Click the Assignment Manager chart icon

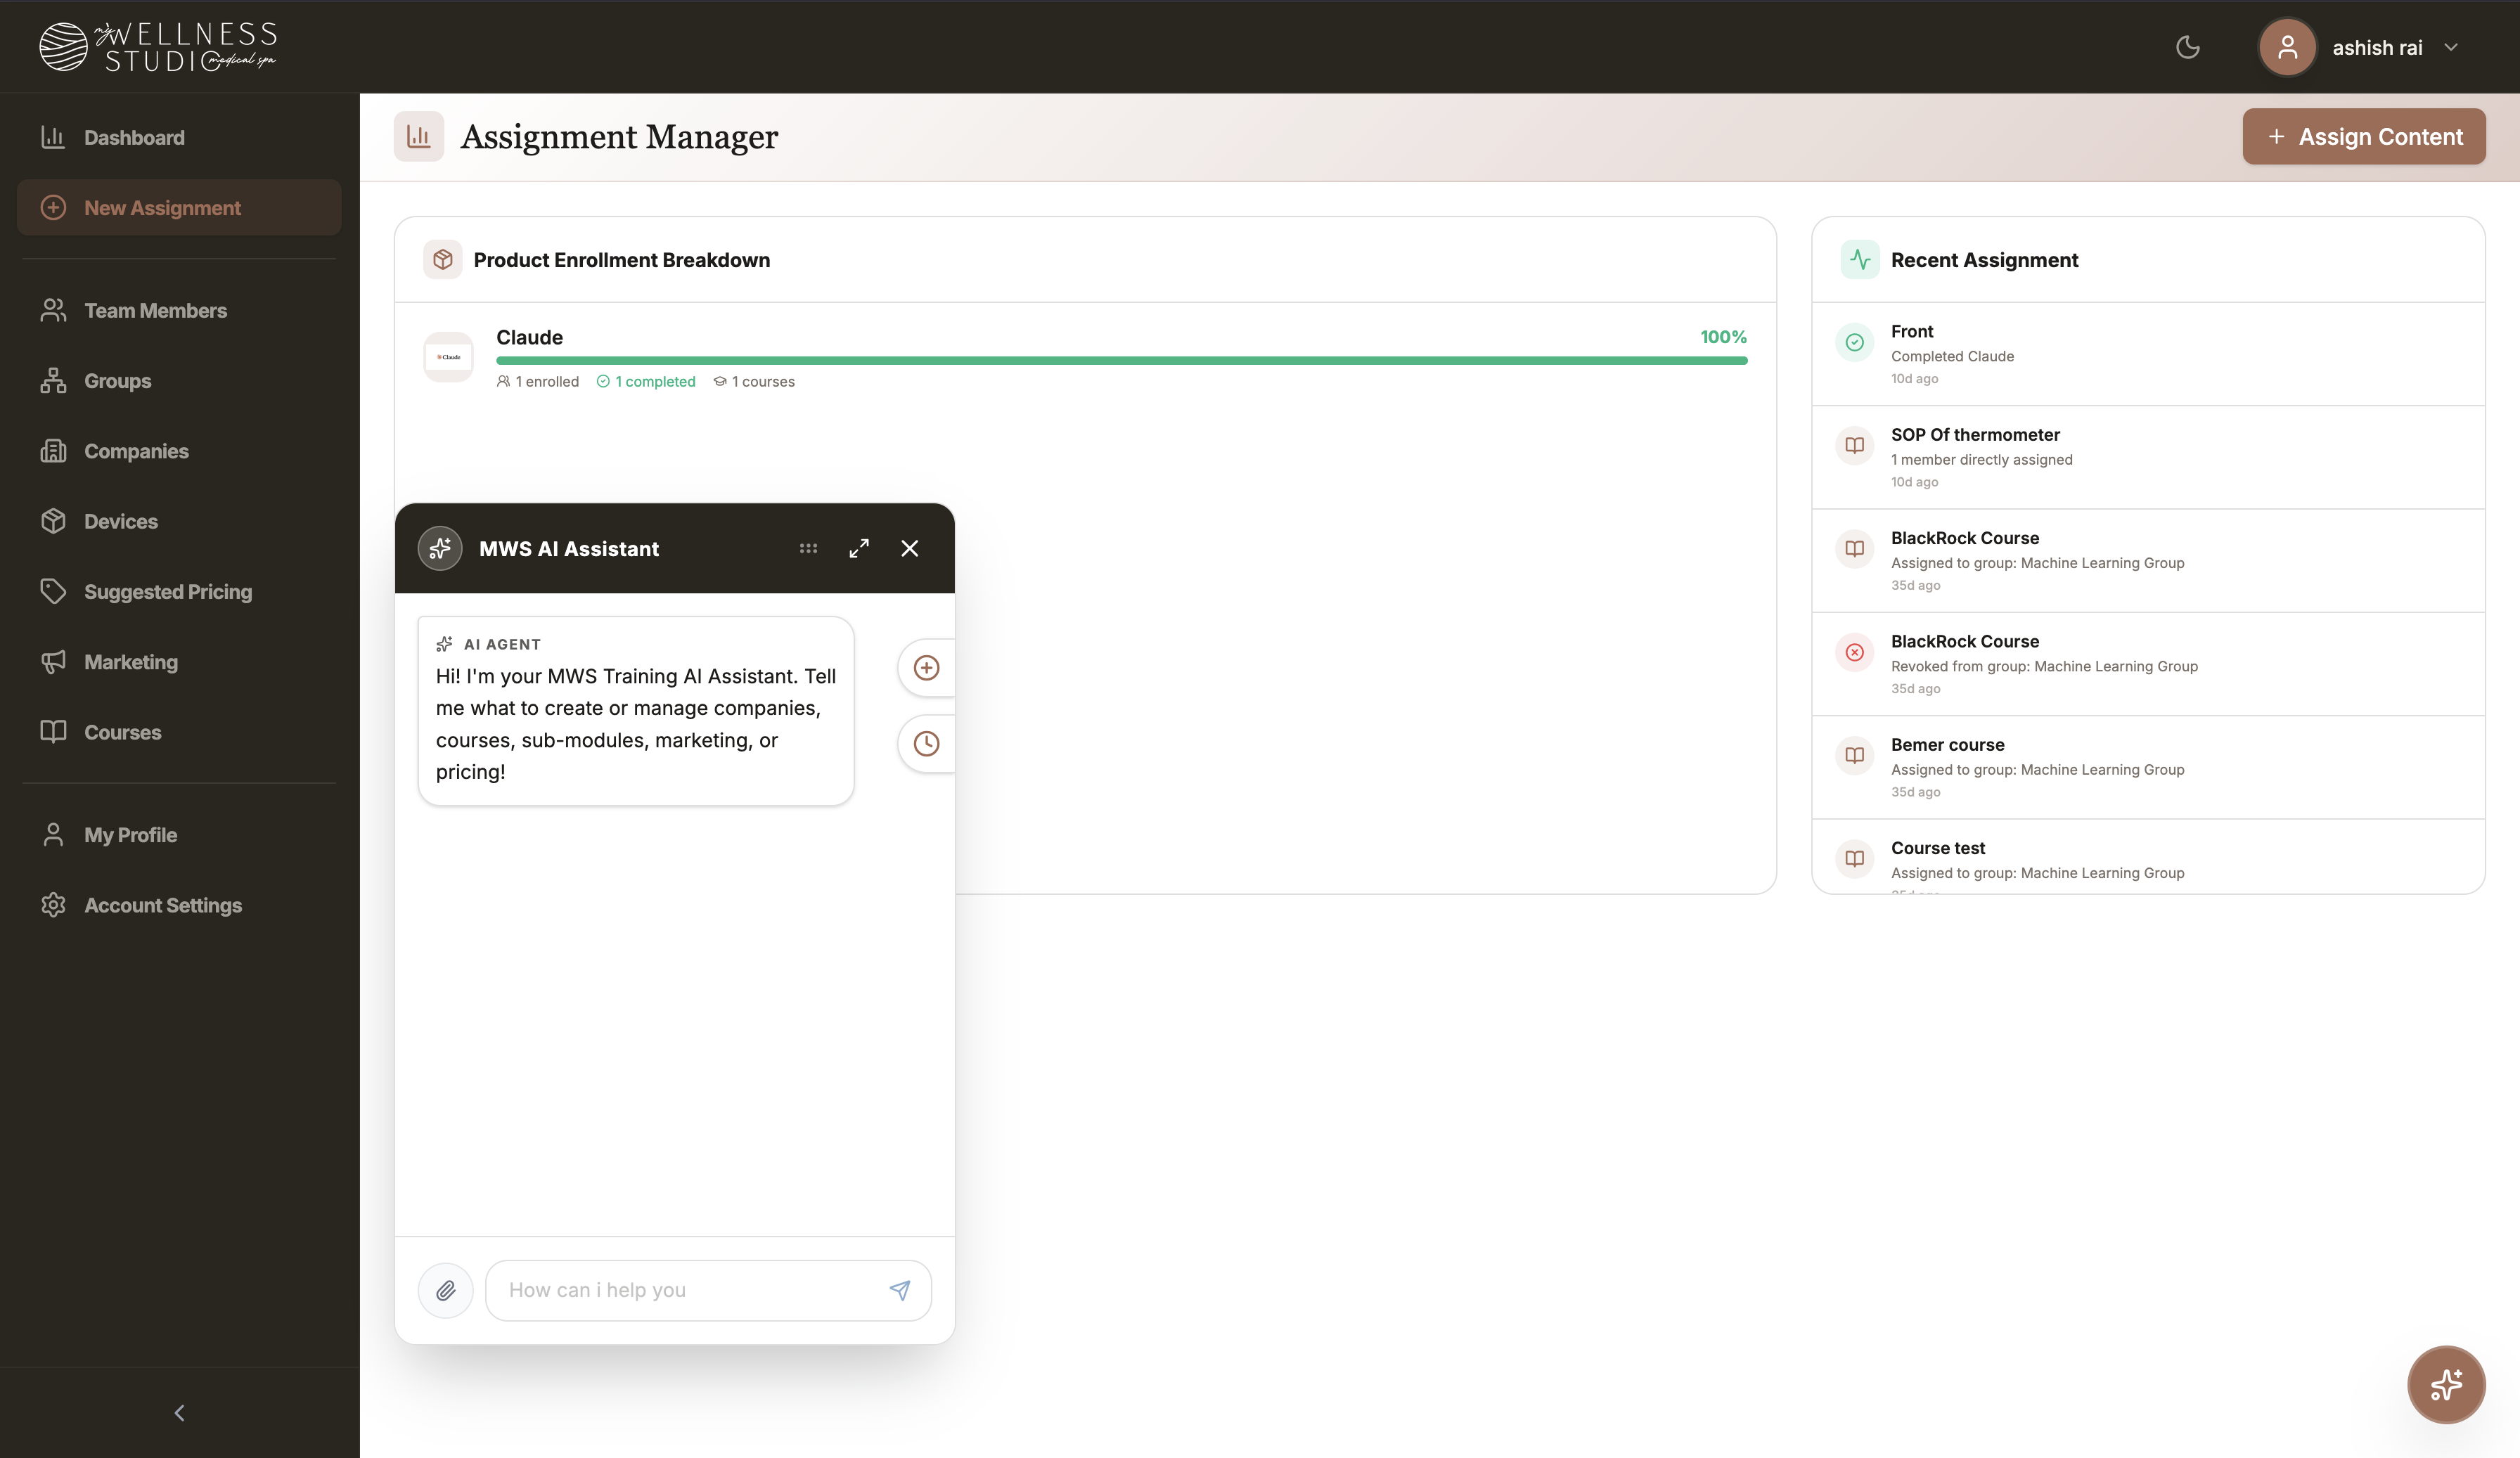click(x=419, y=136)
